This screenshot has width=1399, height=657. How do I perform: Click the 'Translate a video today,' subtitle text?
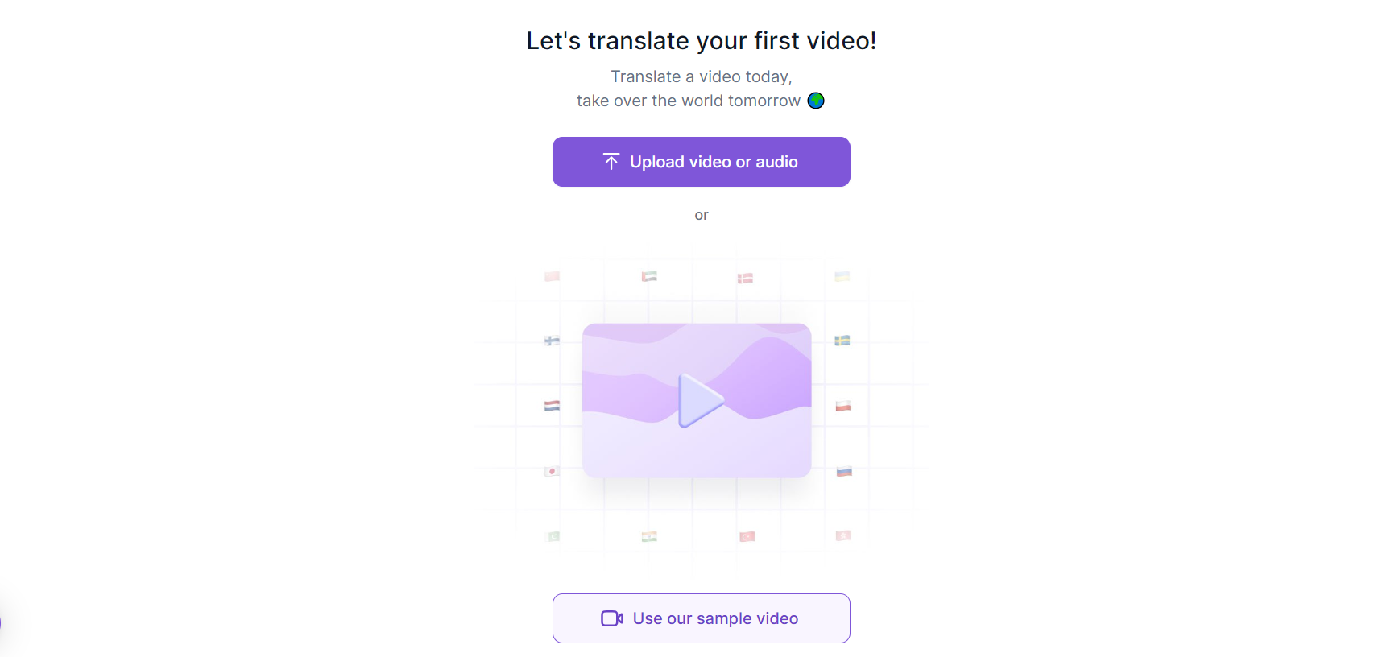701,76
